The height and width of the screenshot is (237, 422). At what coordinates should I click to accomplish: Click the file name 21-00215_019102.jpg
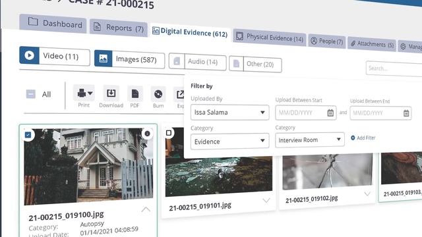312,199
